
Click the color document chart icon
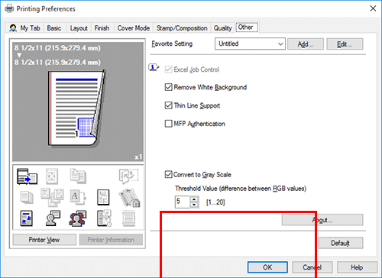27,218
